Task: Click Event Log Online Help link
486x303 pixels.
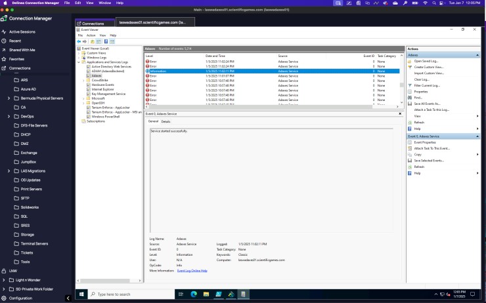Action: pyautogui.click(x=192, y=270)
